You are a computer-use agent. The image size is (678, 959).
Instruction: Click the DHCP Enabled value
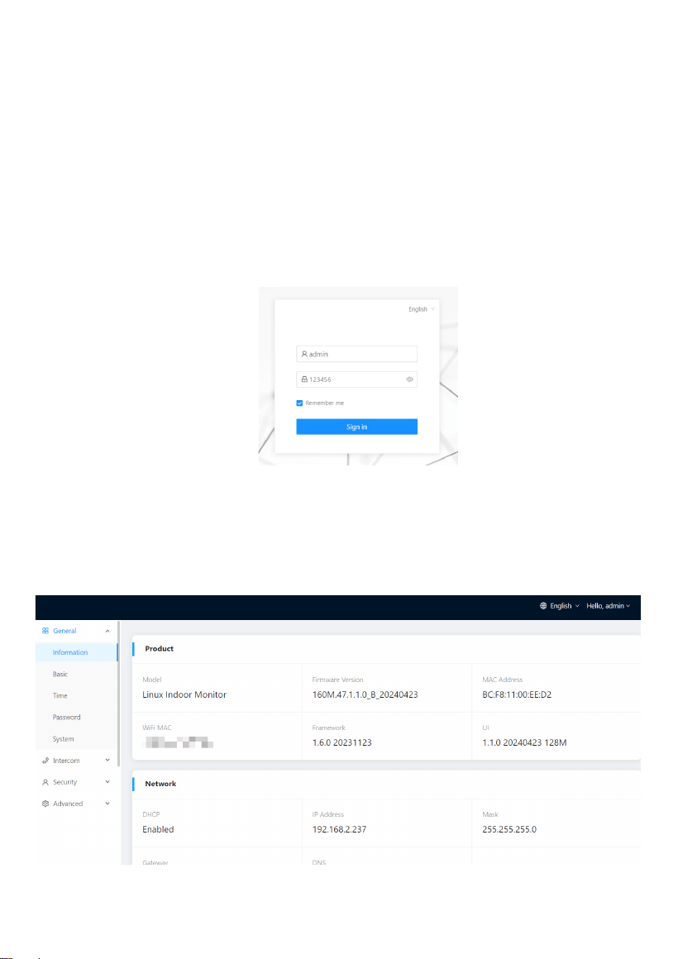(158, 829)
